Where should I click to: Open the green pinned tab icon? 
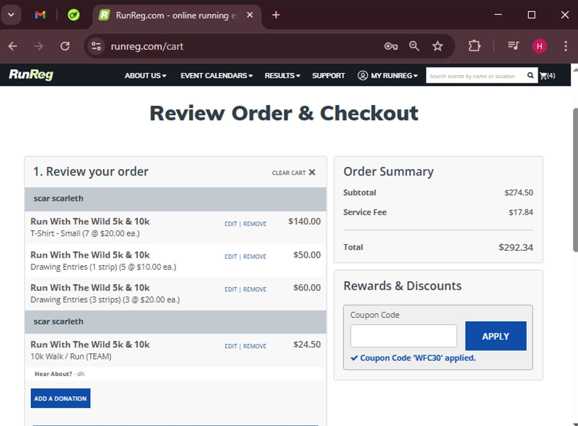[x=74, y=15]
